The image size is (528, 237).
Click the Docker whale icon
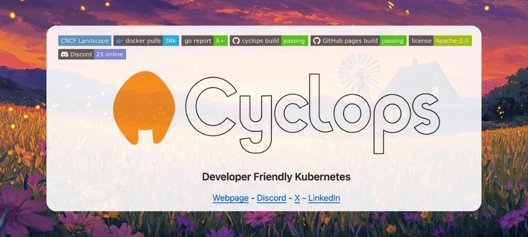click(119, 41)
